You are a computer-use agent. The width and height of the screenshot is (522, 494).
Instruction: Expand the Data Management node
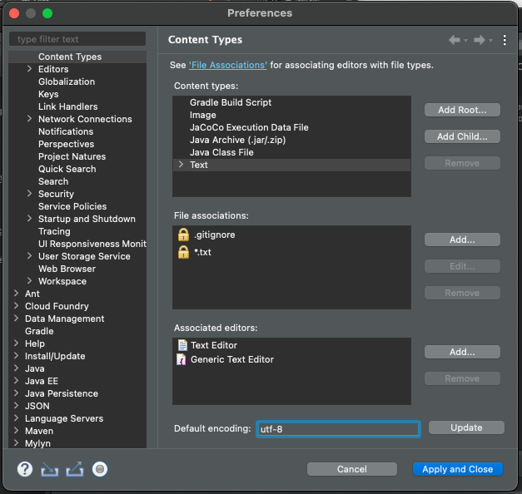[x=16, y=319]
